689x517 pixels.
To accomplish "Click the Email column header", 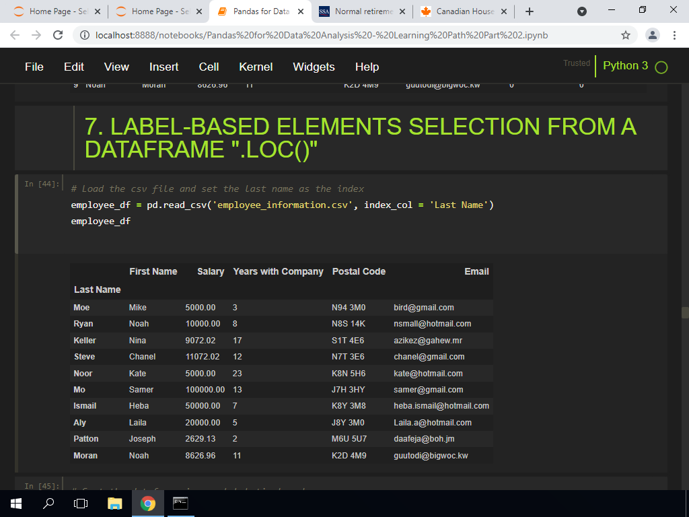I will click(x=476, y=272).
